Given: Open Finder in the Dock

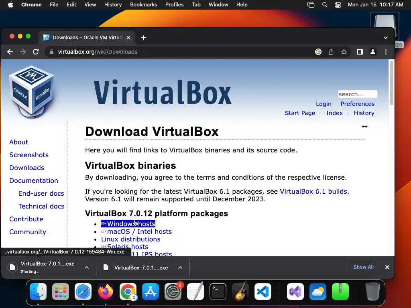Looking at the screenshot, I should 38,292.
